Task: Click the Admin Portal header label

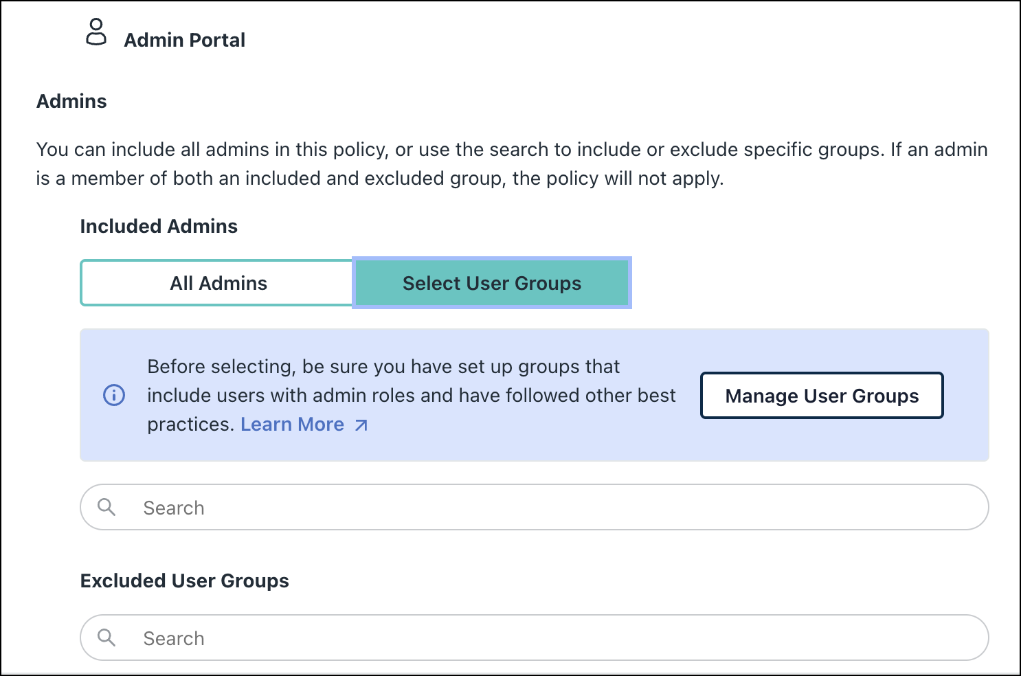Action: 184,39
